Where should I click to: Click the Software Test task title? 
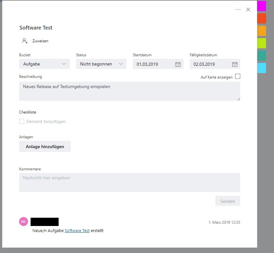pos(36,28)
